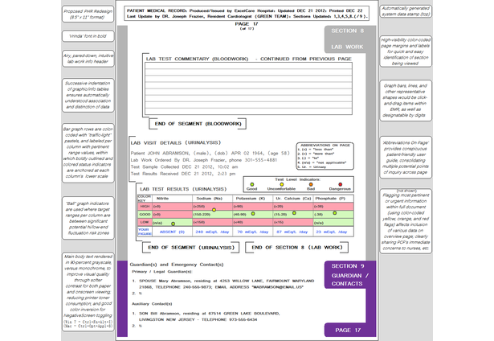
Task: Click the 'Airy, pared-down, intuitive' annotation
Action: point(88,59)
